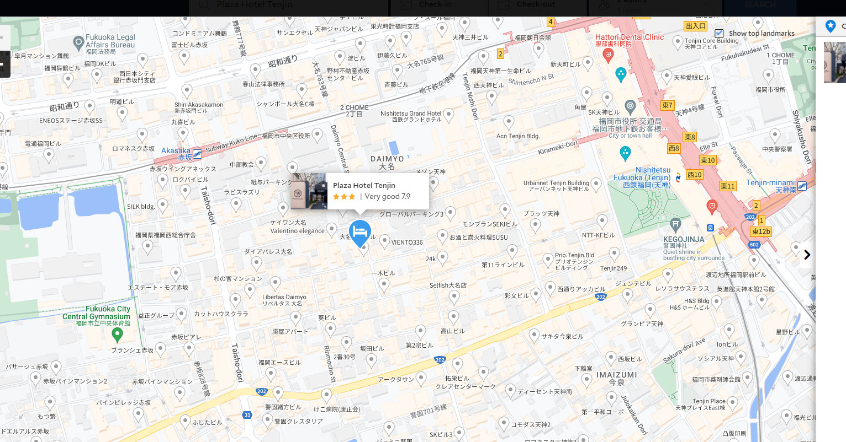846x442 pixels.
Task: Click the right chevron arrow on the map edge
Action: point(807,255)
